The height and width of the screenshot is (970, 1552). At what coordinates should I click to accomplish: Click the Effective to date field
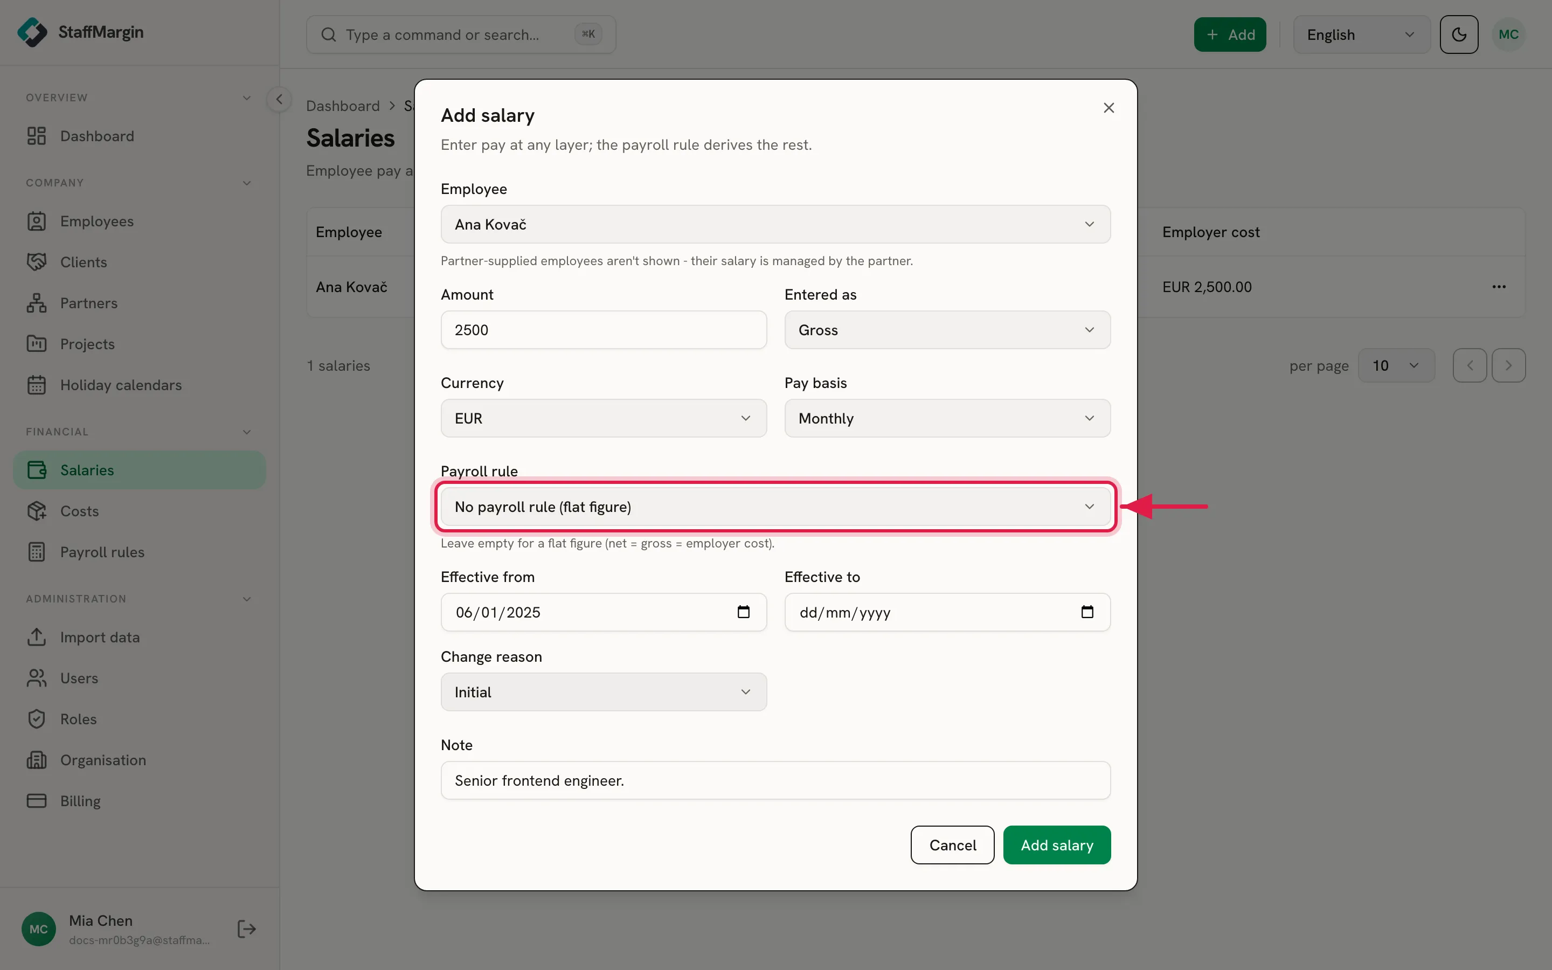point(947,612)
